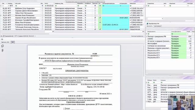Select the Согласие на зачисление document row
195x110 pixels.
pos(170,46)
